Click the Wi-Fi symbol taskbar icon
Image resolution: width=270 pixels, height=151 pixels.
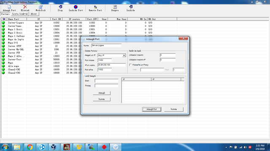pos(116,147)
